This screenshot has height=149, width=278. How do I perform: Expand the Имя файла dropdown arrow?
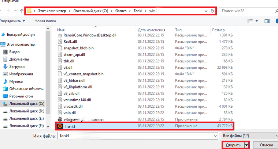pos(215,136)
